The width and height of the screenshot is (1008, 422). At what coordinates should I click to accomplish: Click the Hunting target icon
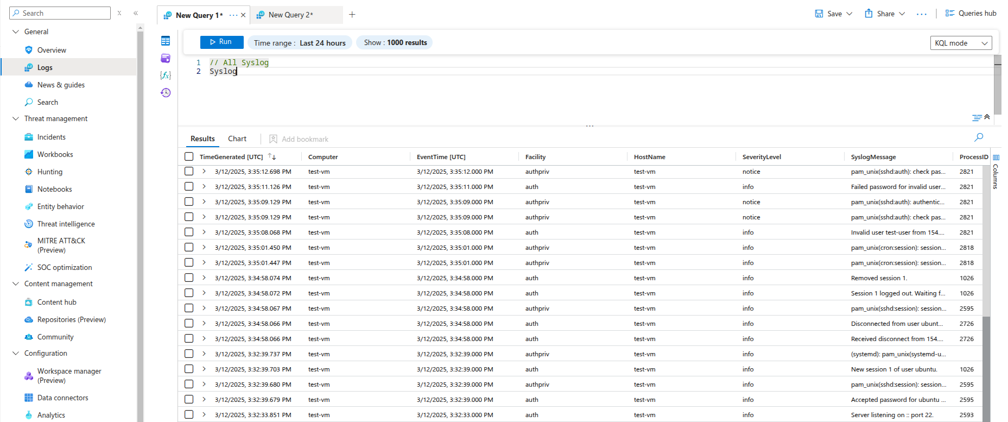click(x=29, y=172)
